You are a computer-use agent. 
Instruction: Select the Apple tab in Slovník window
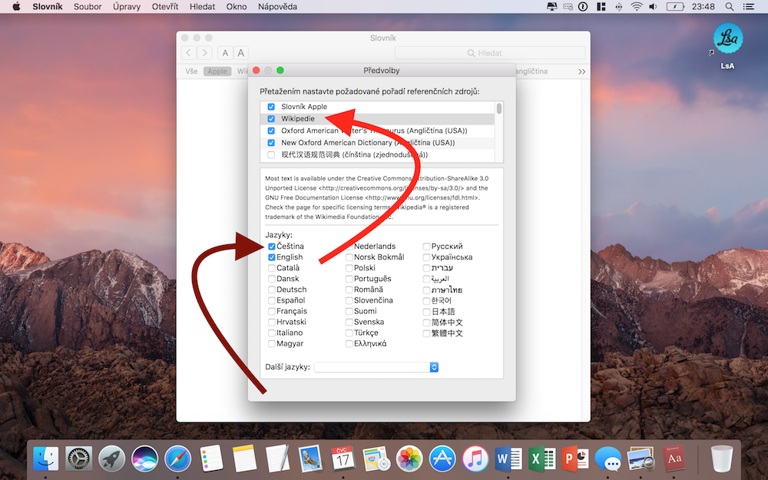217,71
